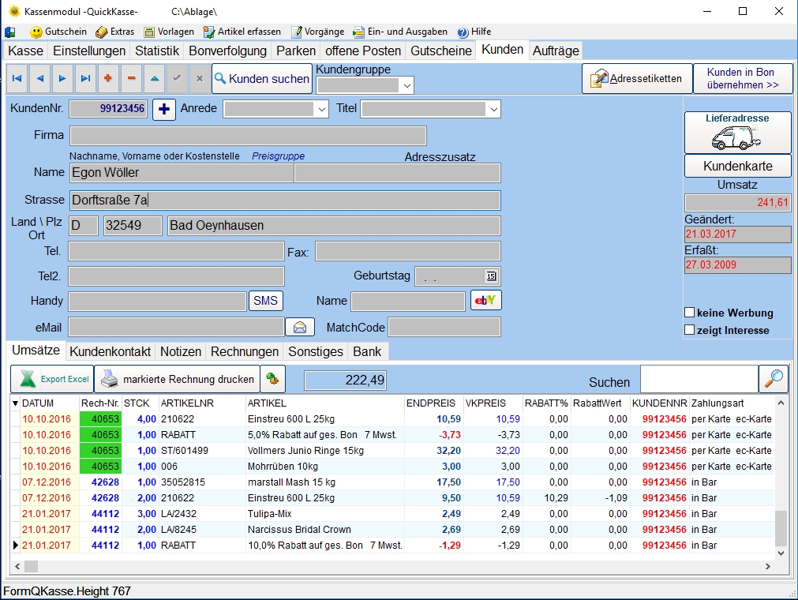Screen dimensions: 798x600
Task: Click the magnifier search icon beside Suchen
Action: 774,379
